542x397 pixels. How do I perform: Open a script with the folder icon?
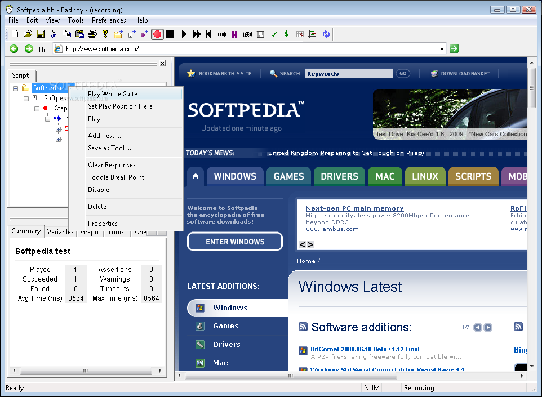pos(28,34)
